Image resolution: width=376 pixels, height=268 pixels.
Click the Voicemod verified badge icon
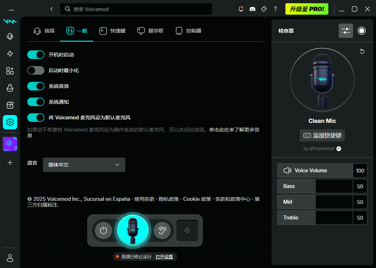(x=339, y=149)
